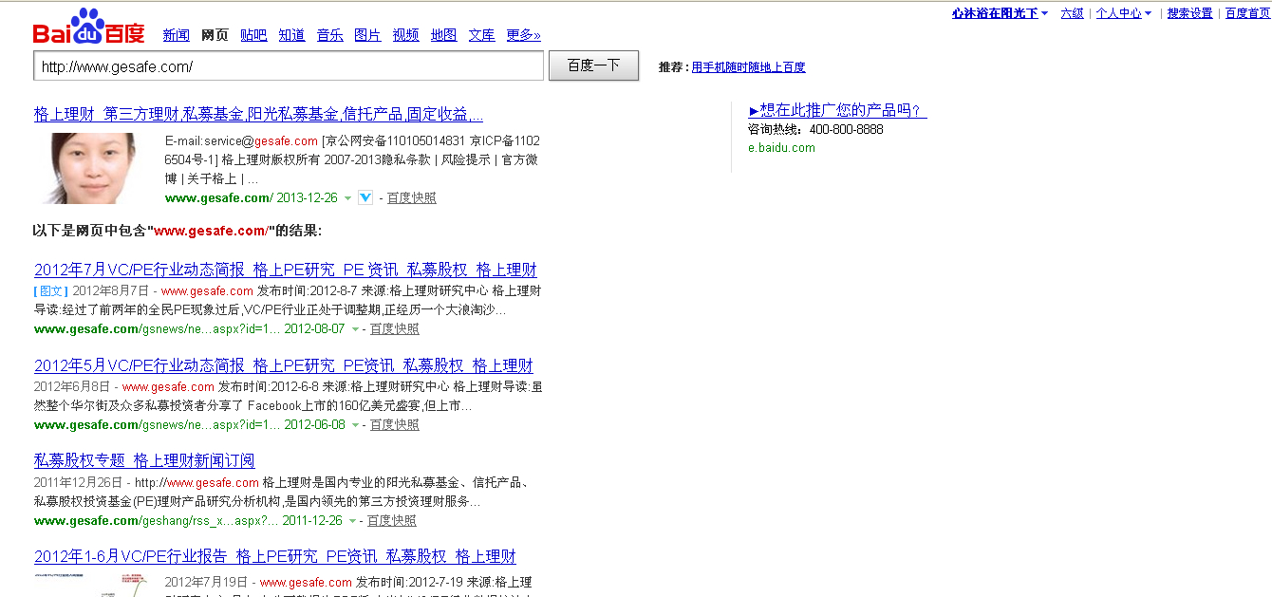
Task: Open dropdown arrow beside 2013-12-26 date
Action: (x=347, y=198)
